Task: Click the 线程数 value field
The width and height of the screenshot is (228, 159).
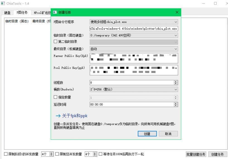Action: (x=132, y=83)
